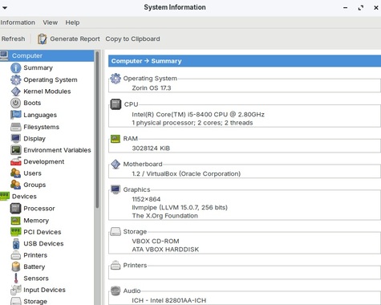381x305 pixels.
Task: Click the thermometer icon beside Sensors
Action: pos(16,279)
